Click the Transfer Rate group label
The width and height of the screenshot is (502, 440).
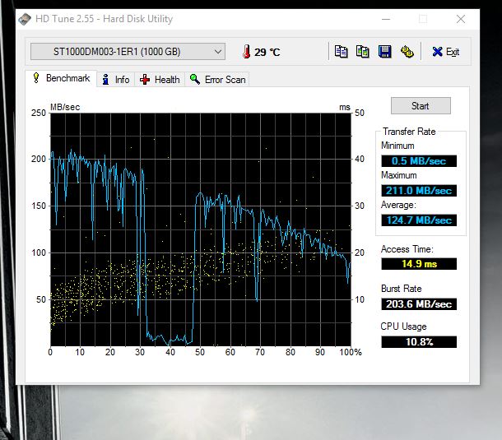click(409, 132)
